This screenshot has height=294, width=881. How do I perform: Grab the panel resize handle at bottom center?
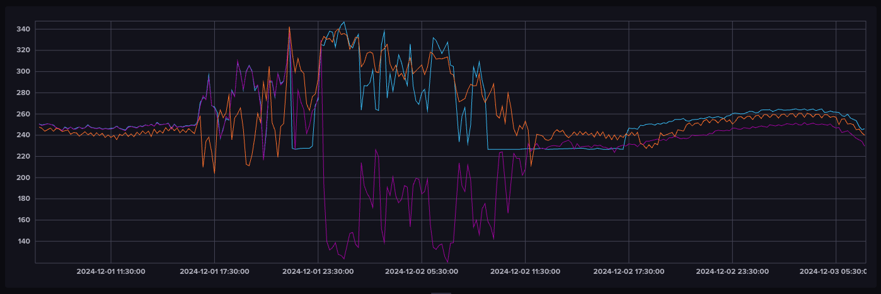click(x=440, y=292)
